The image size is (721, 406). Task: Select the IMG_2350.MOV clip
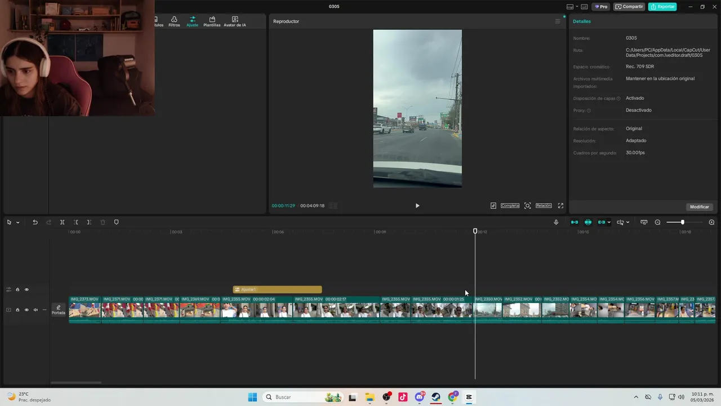(488, 310)
